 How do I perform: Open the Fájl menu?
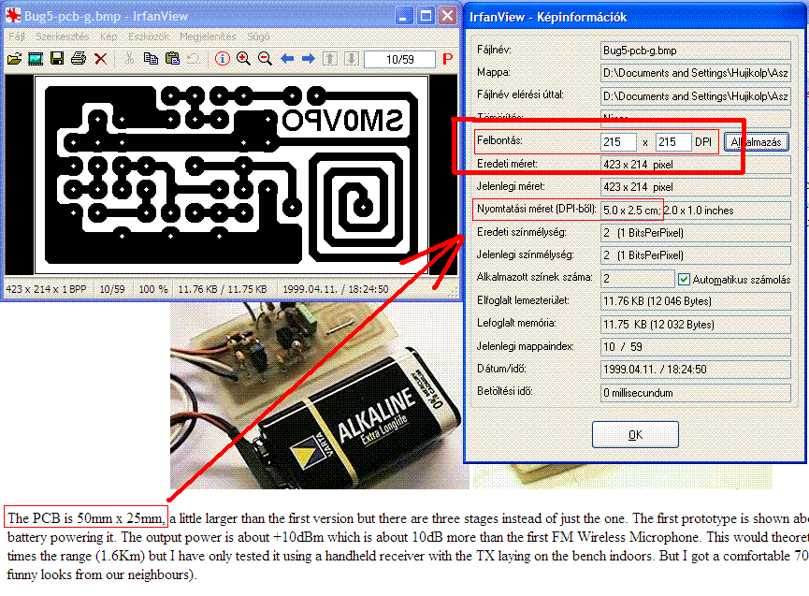coord(17,36)
